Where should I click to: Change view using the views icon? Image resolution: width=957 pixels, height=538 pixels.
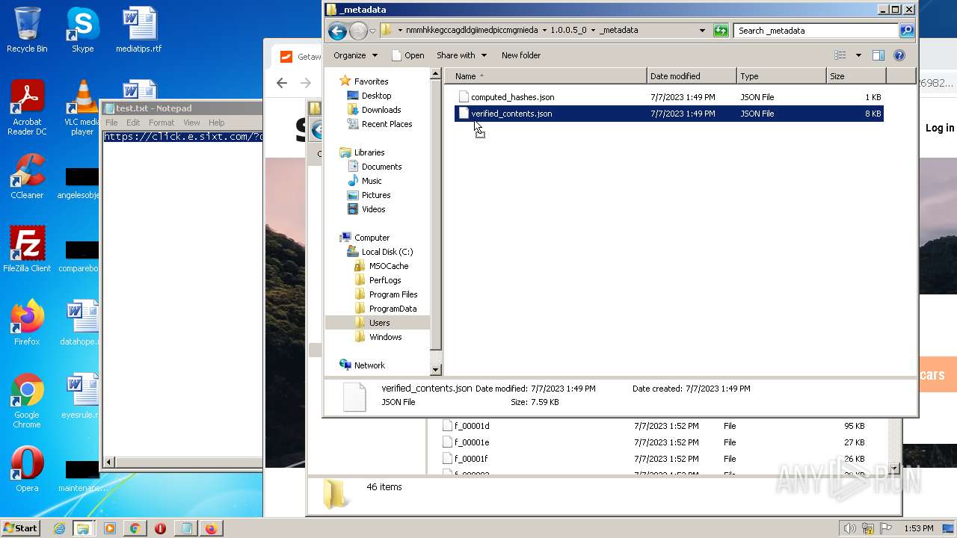[840, 55]
